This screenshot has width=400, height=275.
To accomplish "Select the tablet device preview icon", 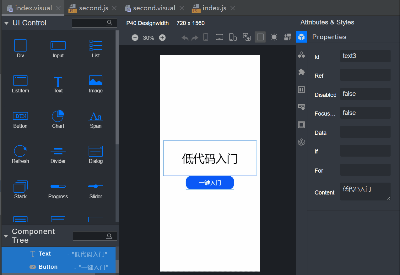I will [x=219, y=37].
